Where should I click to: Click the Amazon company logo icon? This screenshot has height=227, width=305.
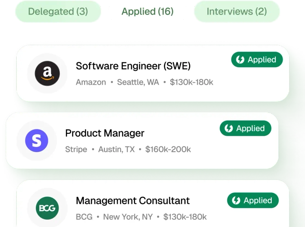tap(47, 74)
